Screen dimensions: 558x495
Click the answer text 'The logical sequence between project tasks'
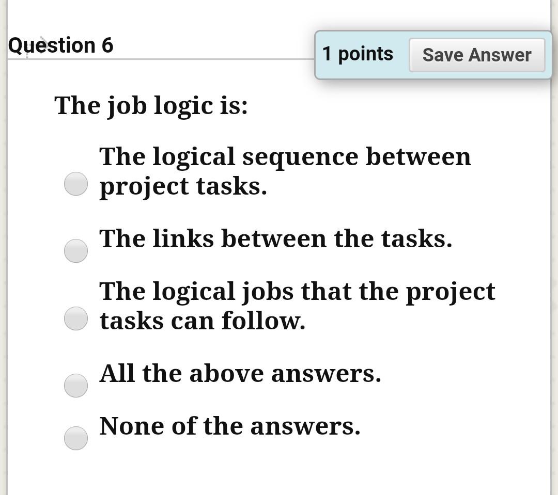(284, 170)
